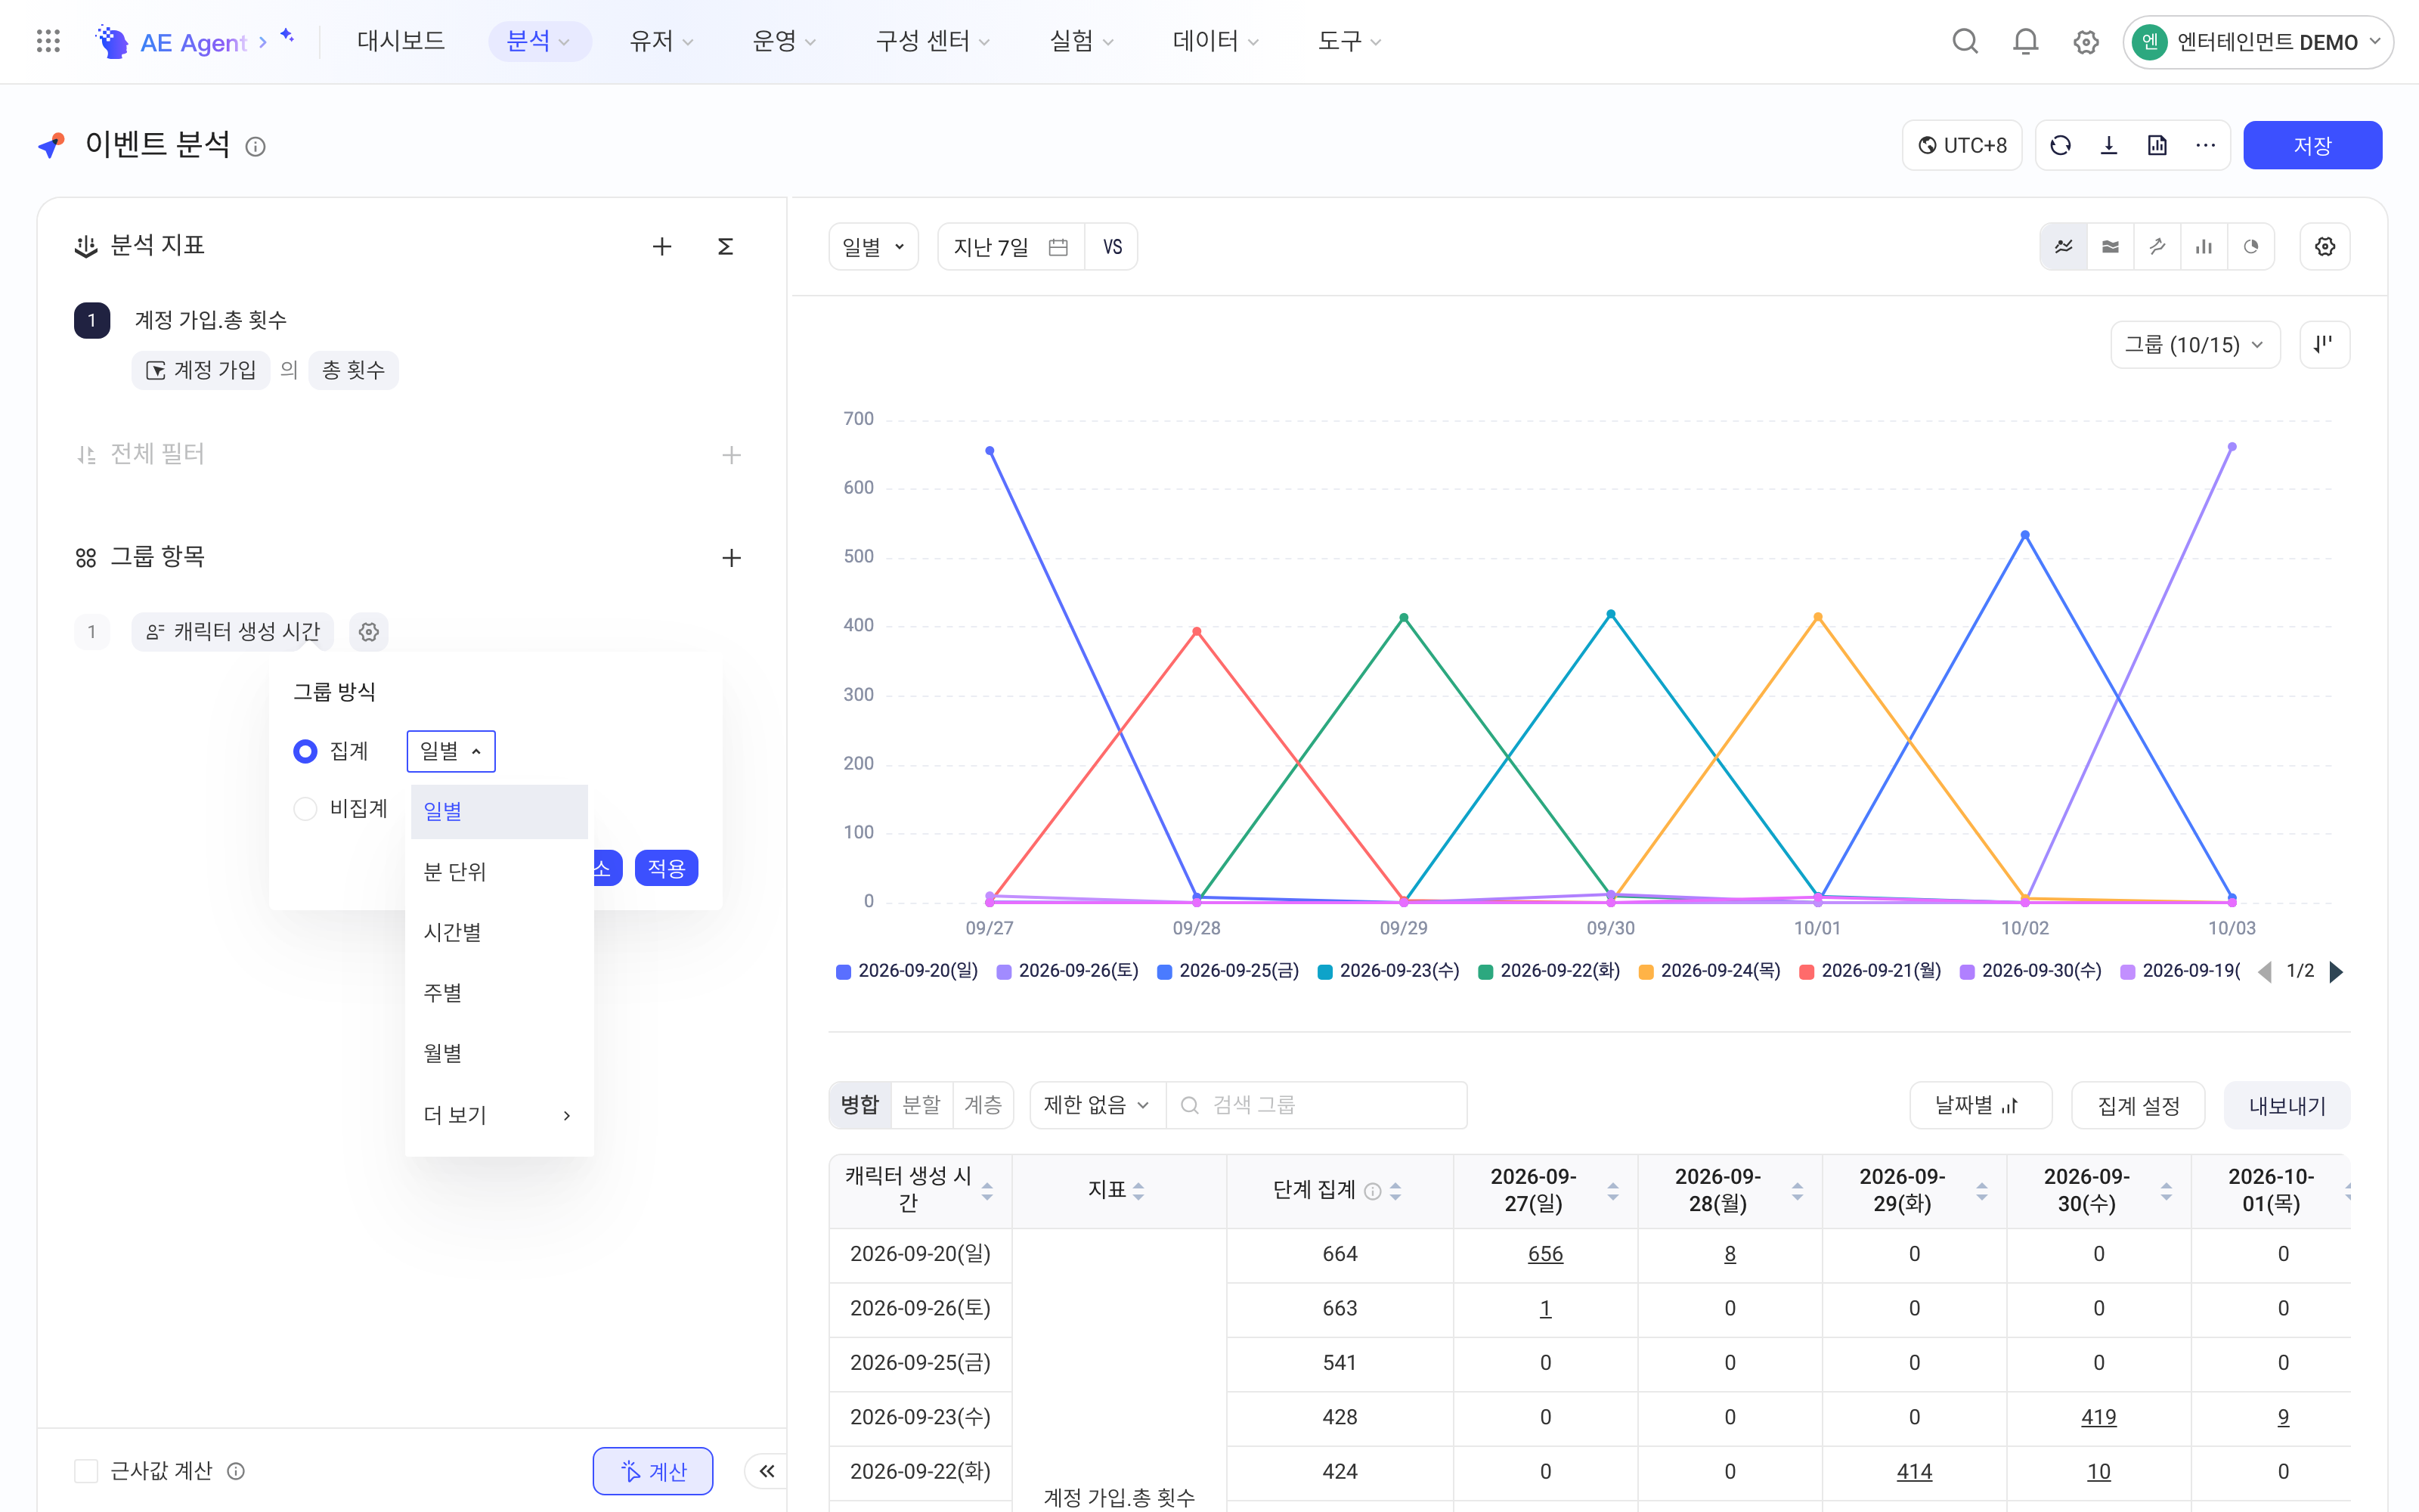Screen dimensions: 2419x1512
Task: Open the 그룹 (10/15) dropdown
Action: 2195,345
